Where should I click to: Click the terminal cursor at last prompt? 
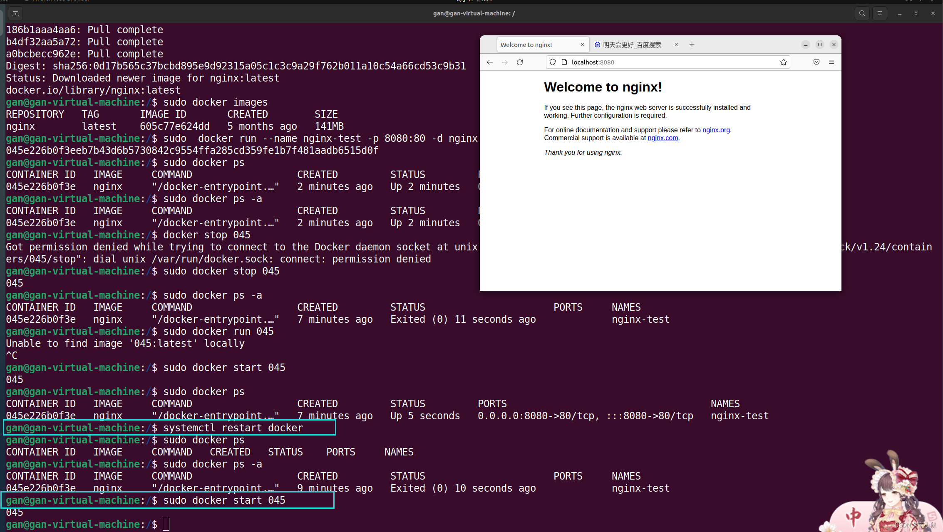(x=166, y=524)
